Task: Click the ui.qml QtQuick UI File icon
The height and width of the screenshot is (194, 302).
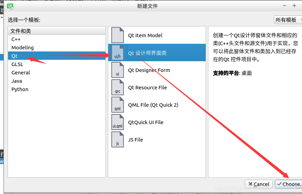Action: [118, 122]
